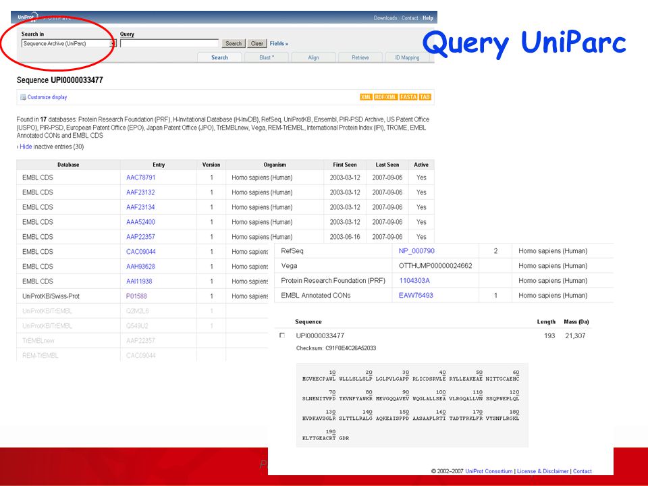
Task: Open inactive TrEMBL entry Q2M2L6
Action: tap(137, 311)
